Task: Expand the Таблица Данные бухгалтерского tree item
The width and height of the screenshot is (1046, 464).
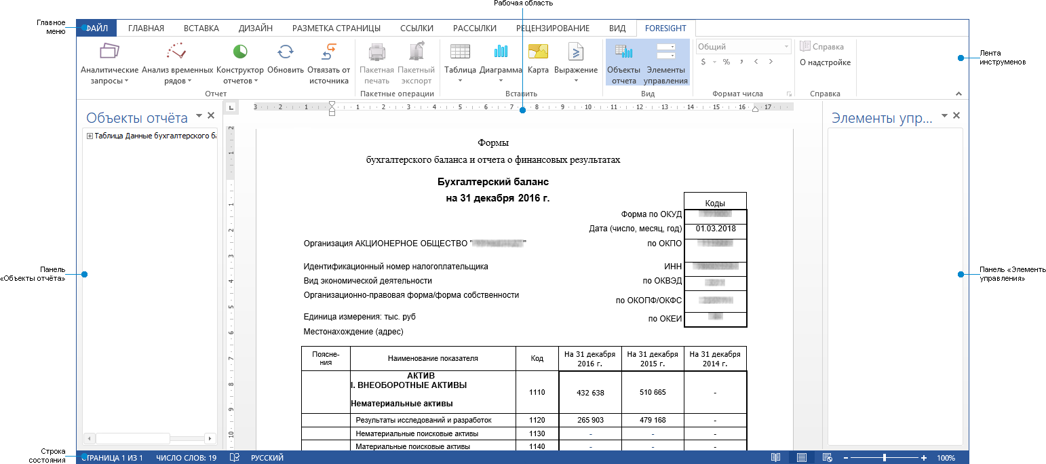Action: (90, 136)
